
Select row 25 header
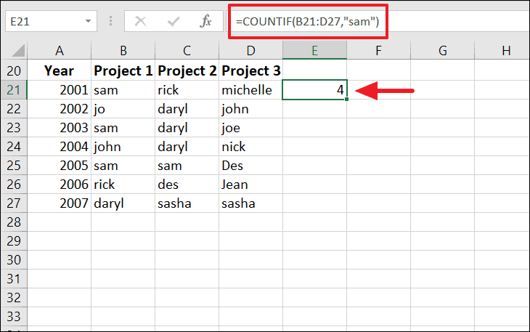(14, 166)
